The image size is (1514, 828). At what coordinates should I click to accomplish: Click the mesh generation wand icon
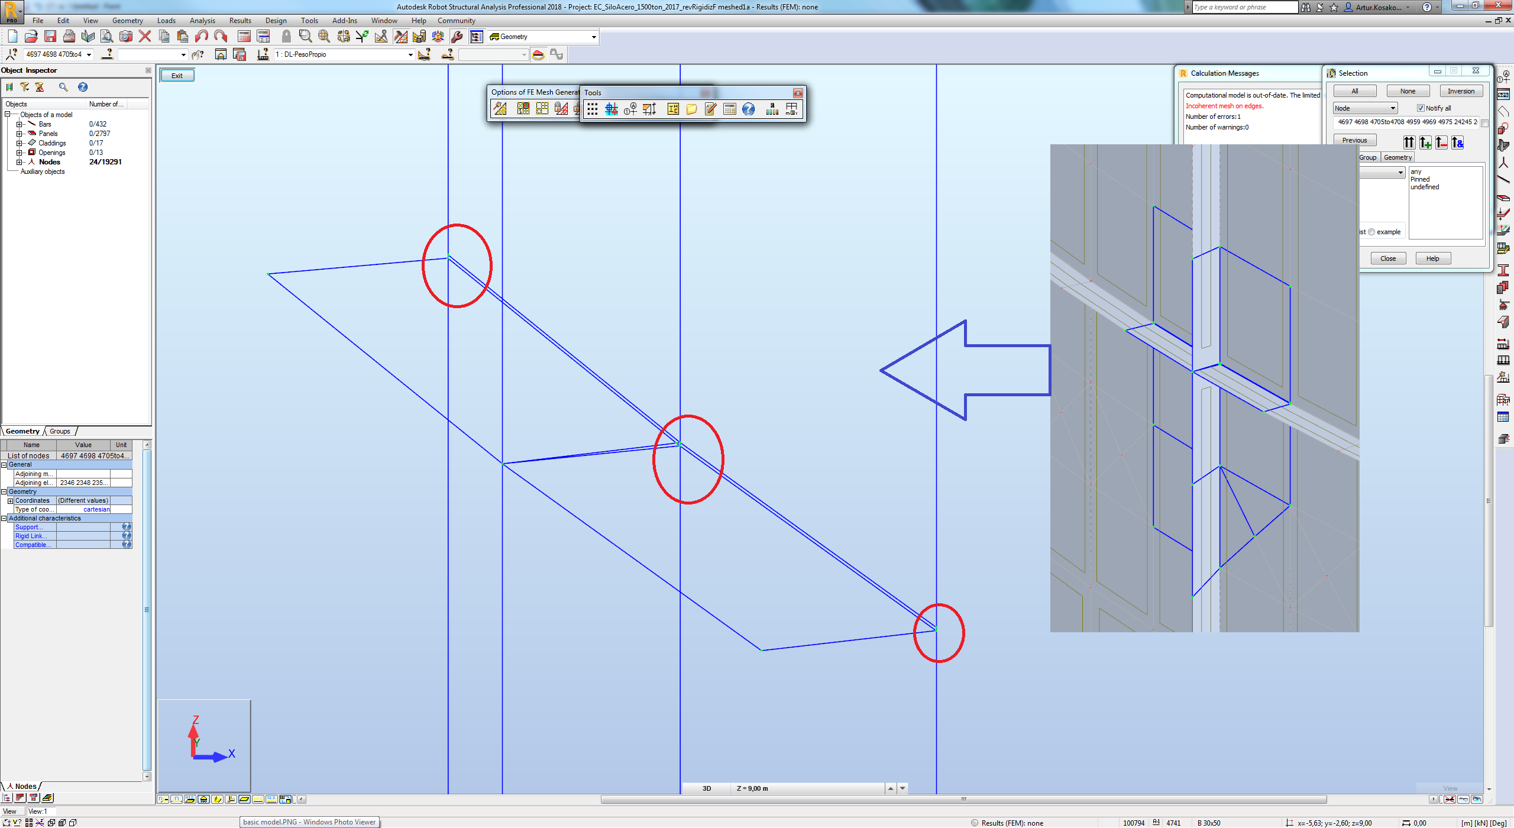500,109
